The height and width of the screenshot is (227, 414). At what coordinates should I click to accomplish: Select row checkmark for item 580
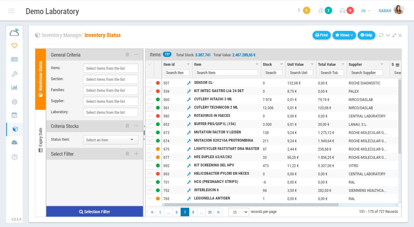point(150,116)
